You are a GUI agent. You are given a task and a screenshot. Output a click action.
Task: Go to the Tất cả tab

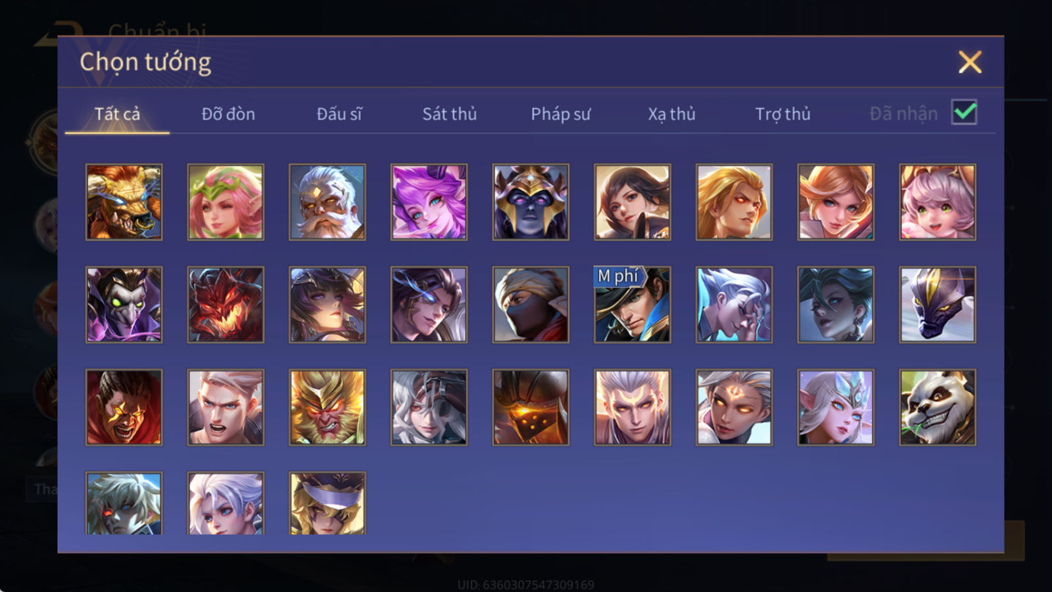click(x=117, y=114)
